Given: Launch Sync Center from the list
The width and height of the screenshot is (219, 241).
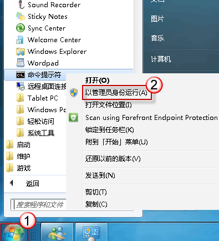Looking at the screenshot, I should [47, 28].
